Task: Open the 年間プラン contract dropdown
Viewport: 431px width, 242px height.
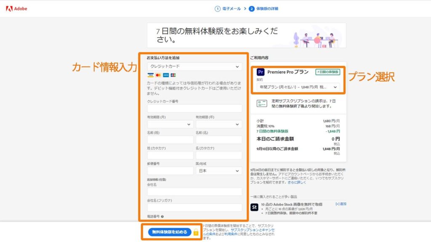Action: pos(298,87)
